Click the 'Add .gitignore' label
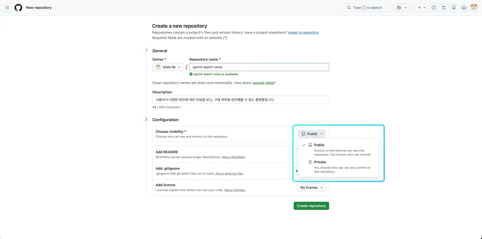 (167, 169)
